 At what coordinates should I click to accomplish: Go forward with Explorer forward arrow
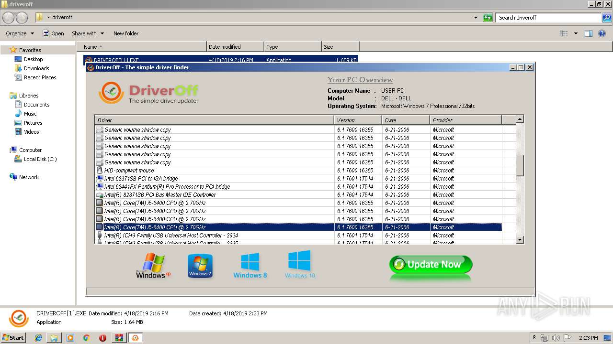pyautogui.click(x=22, y=18)
